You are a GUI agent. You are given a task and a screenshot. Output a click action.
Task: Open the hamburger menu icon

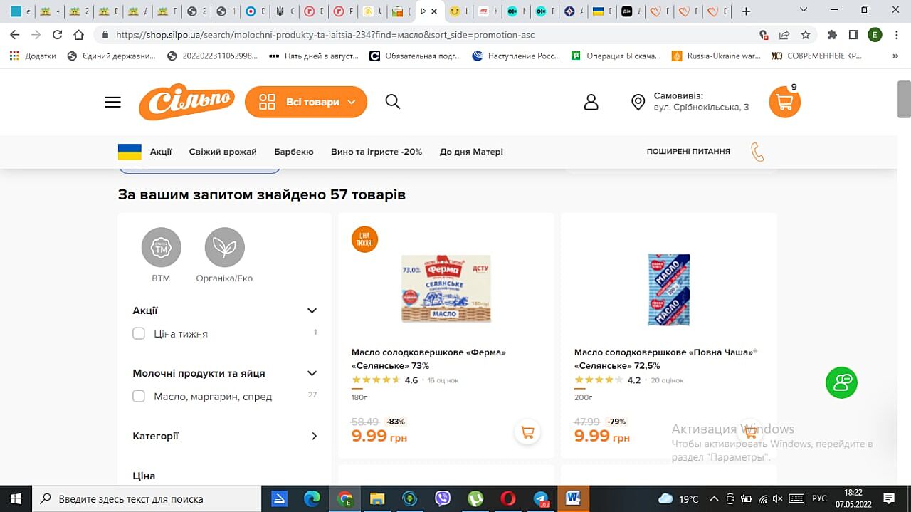(112, 102)
